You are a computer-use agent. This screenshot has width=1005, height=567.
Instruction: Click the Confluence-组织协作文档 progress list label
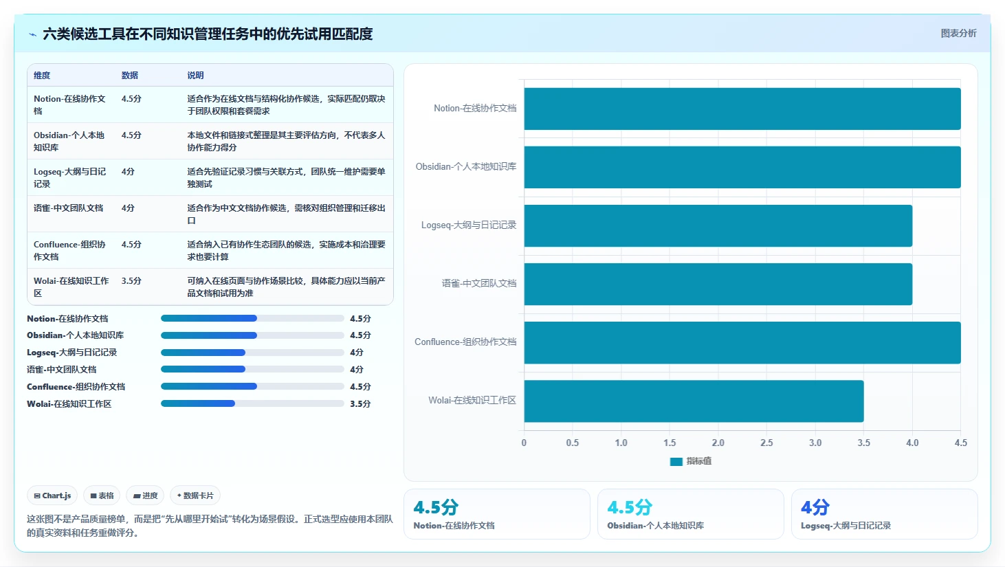coord(76,386)
